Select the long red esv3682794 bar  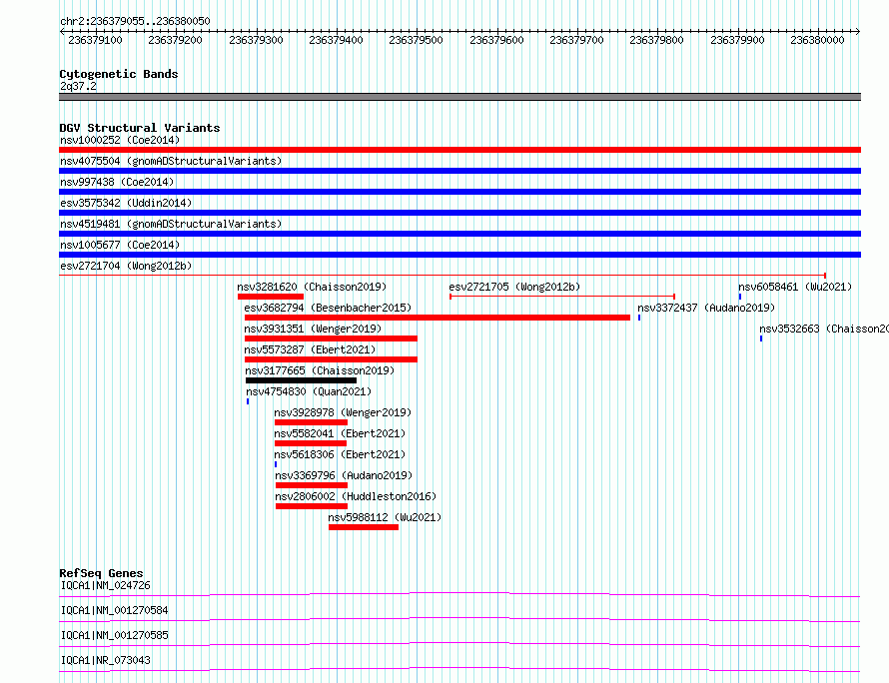438,318
